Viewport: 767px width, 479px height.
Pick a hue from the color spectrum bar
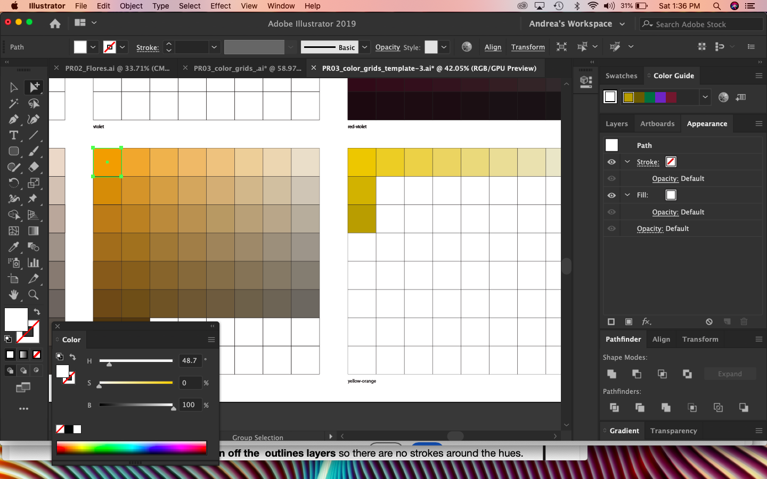point(131,448)
